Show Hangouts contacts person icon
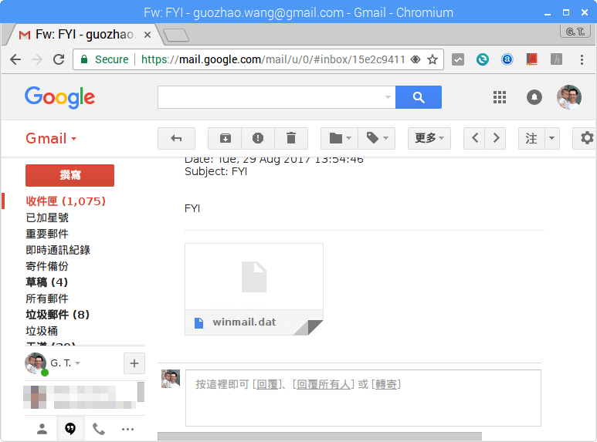 (x=42, y=429)
